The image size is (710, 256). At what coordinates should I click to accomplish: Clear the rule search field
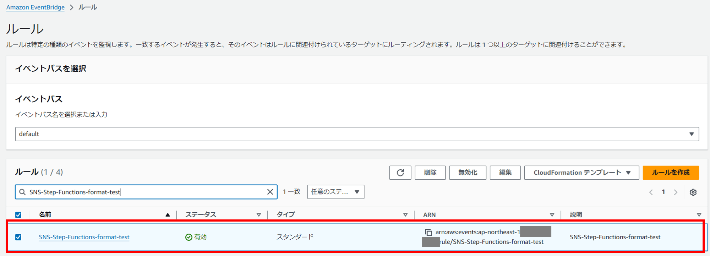[270, 192]
